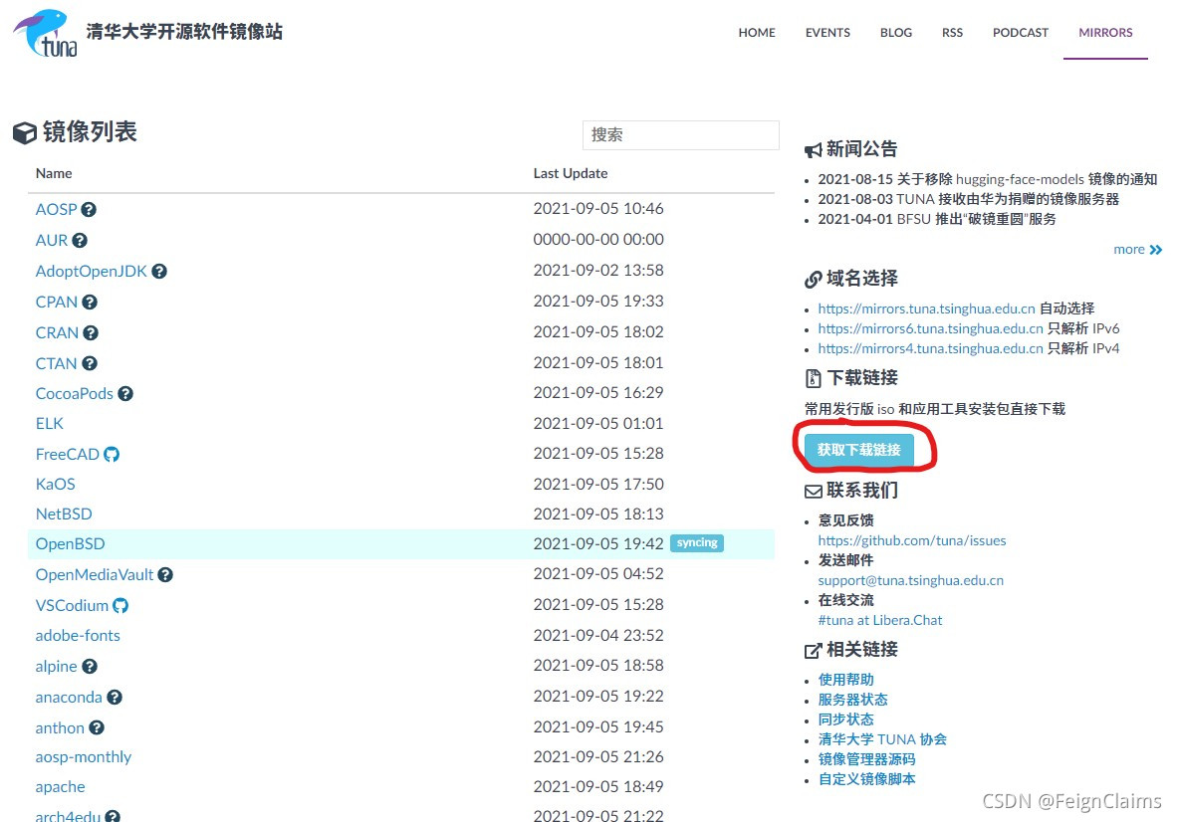Open the 使用帮助 link
This screenshot has width=1177, height=822.
(x=846, y=680)
